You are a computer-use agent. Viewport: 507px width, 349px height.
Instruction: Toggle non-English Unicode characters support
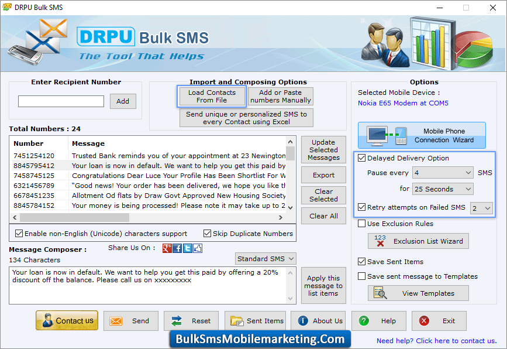[19, 234]
